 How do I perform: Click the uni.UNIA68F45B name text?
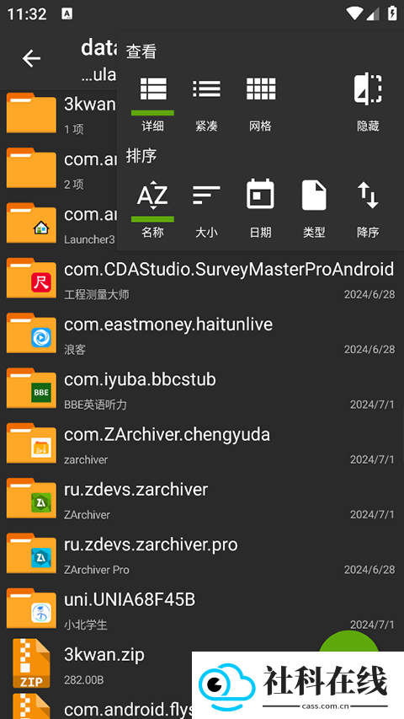coord(130,599)
